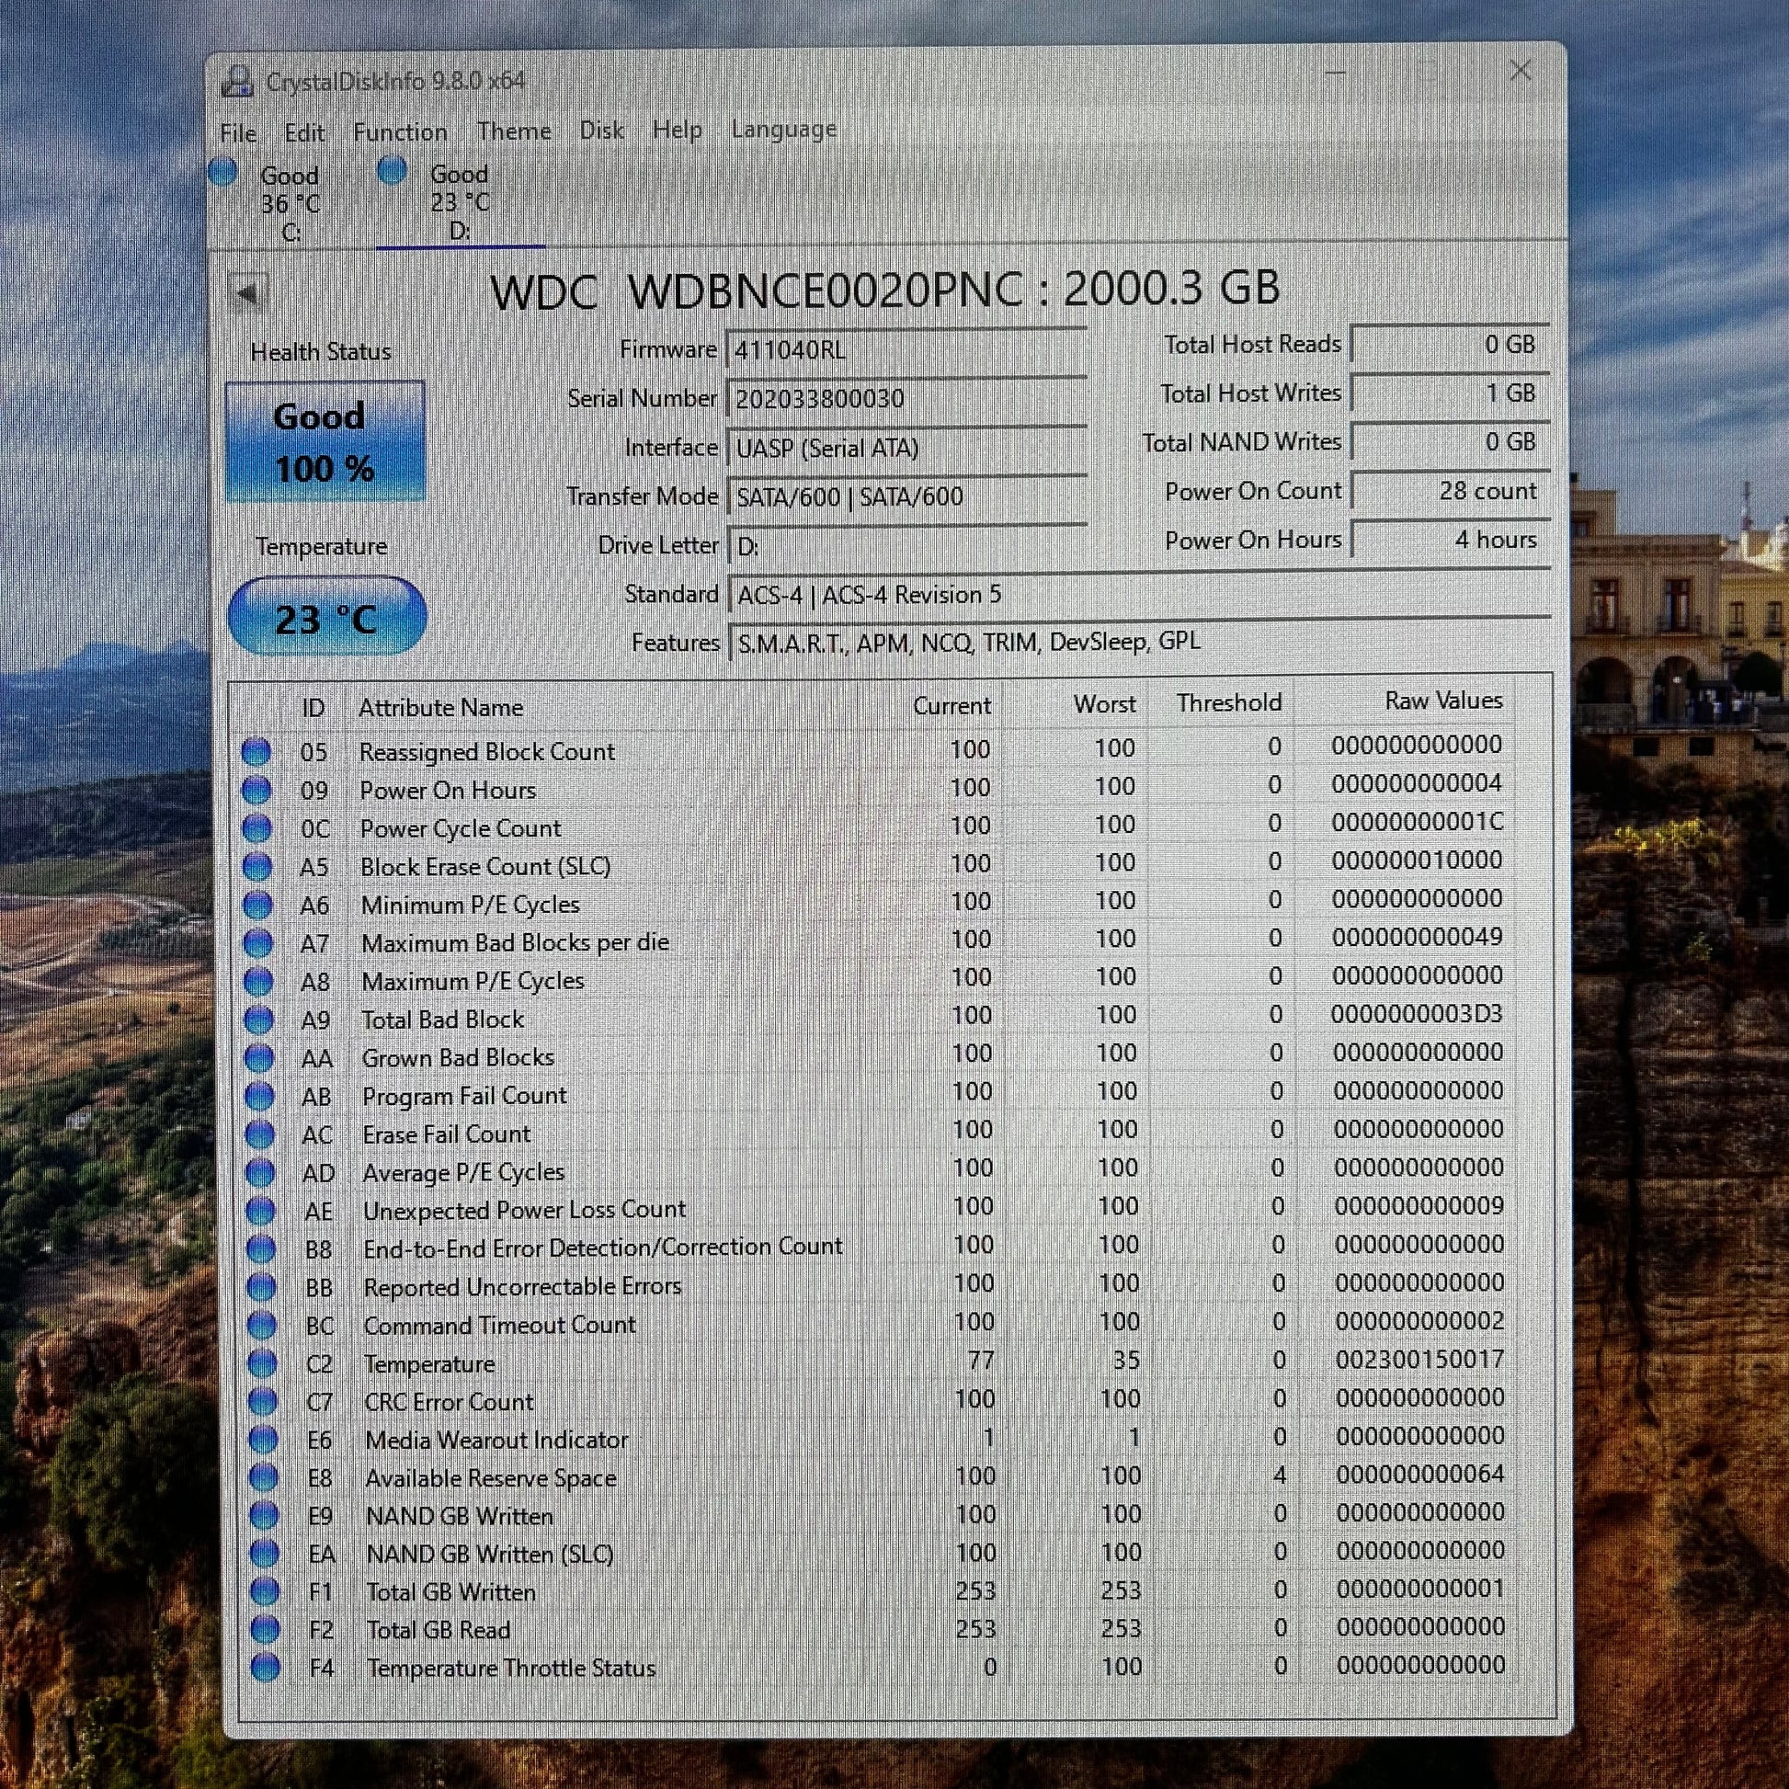Open the Language menu
The image size is (1789, 1789).
[x=783, y=129]
